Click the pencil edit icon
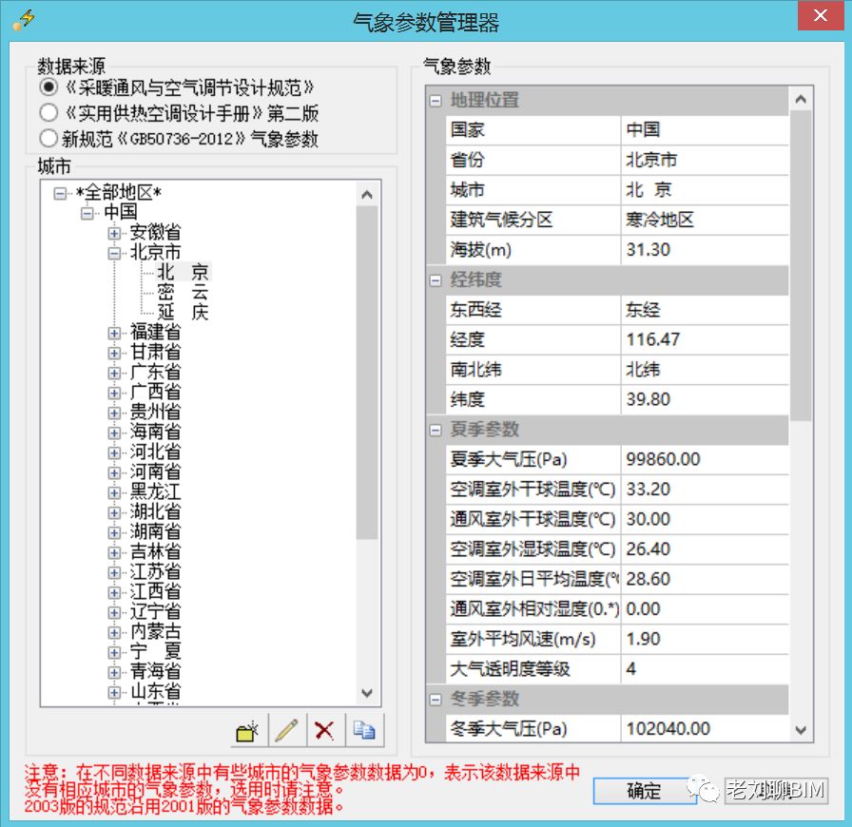 click(286, 731)
